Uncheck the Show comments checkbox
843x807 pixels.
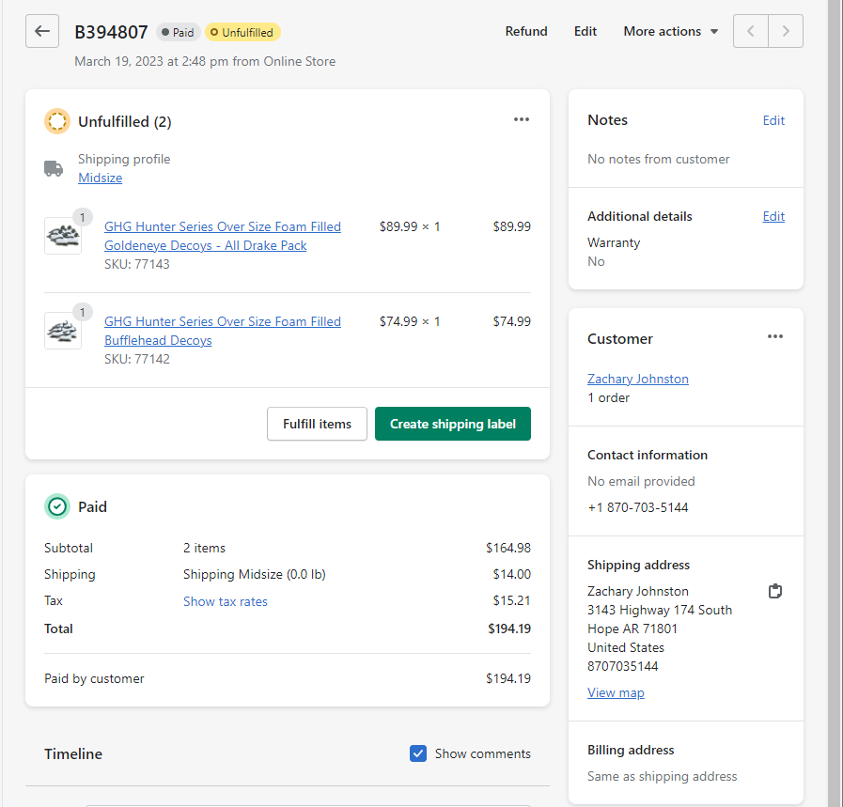[417, 753]
